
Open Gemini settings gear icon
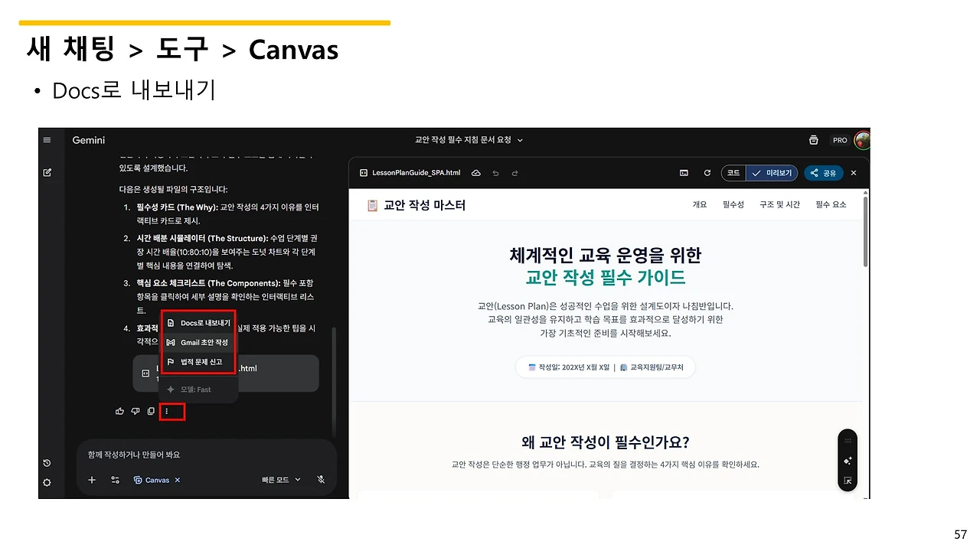tap(47, 482)
